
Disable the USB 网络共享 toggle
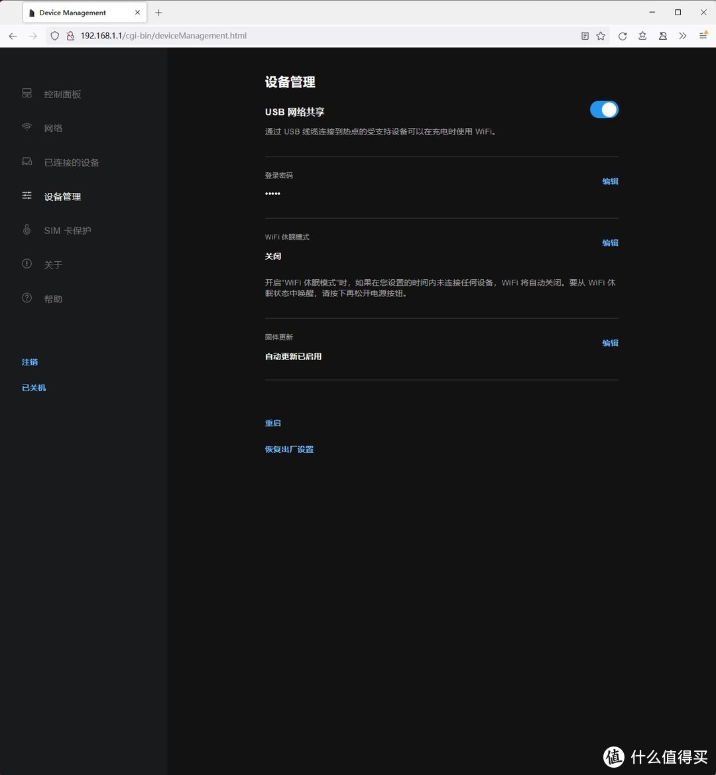[603, 109]
